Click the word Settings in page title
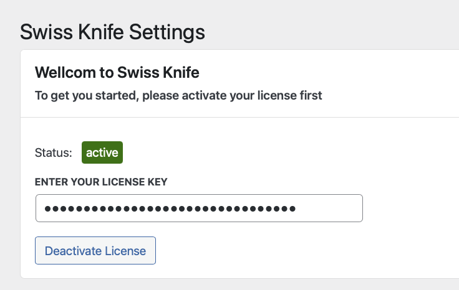The height and width of the screenshot is (290, 459). [x=167, y=32]
